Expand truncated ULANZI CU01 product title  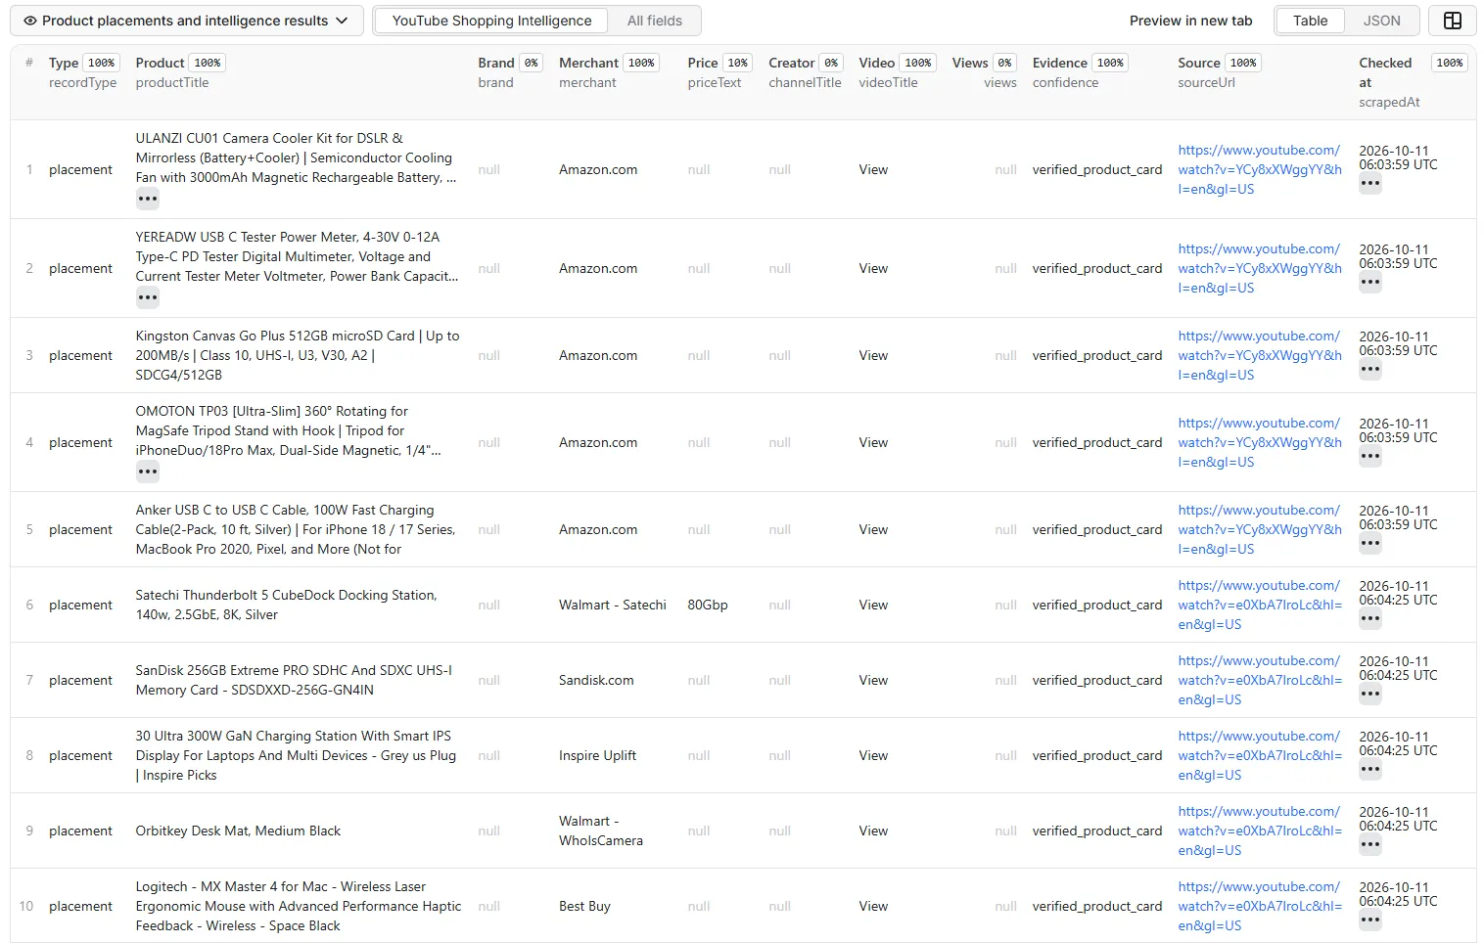point(147,199)
